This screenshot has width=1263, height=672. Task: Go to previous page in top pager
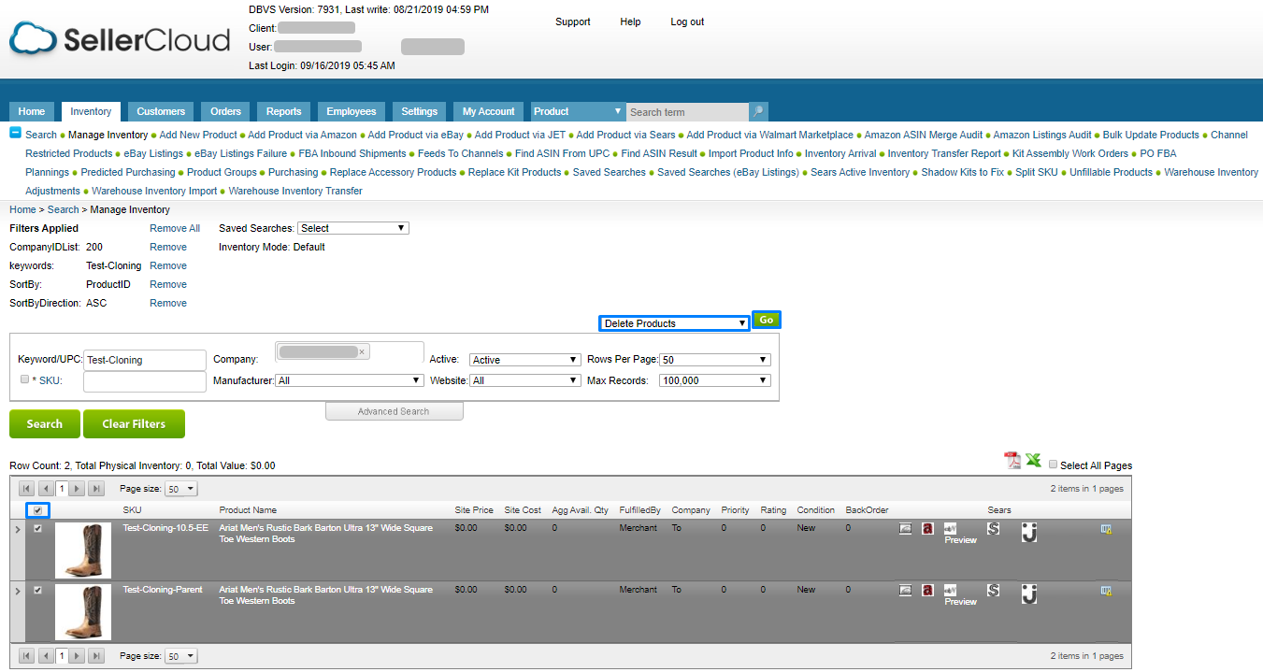(45, 489)
